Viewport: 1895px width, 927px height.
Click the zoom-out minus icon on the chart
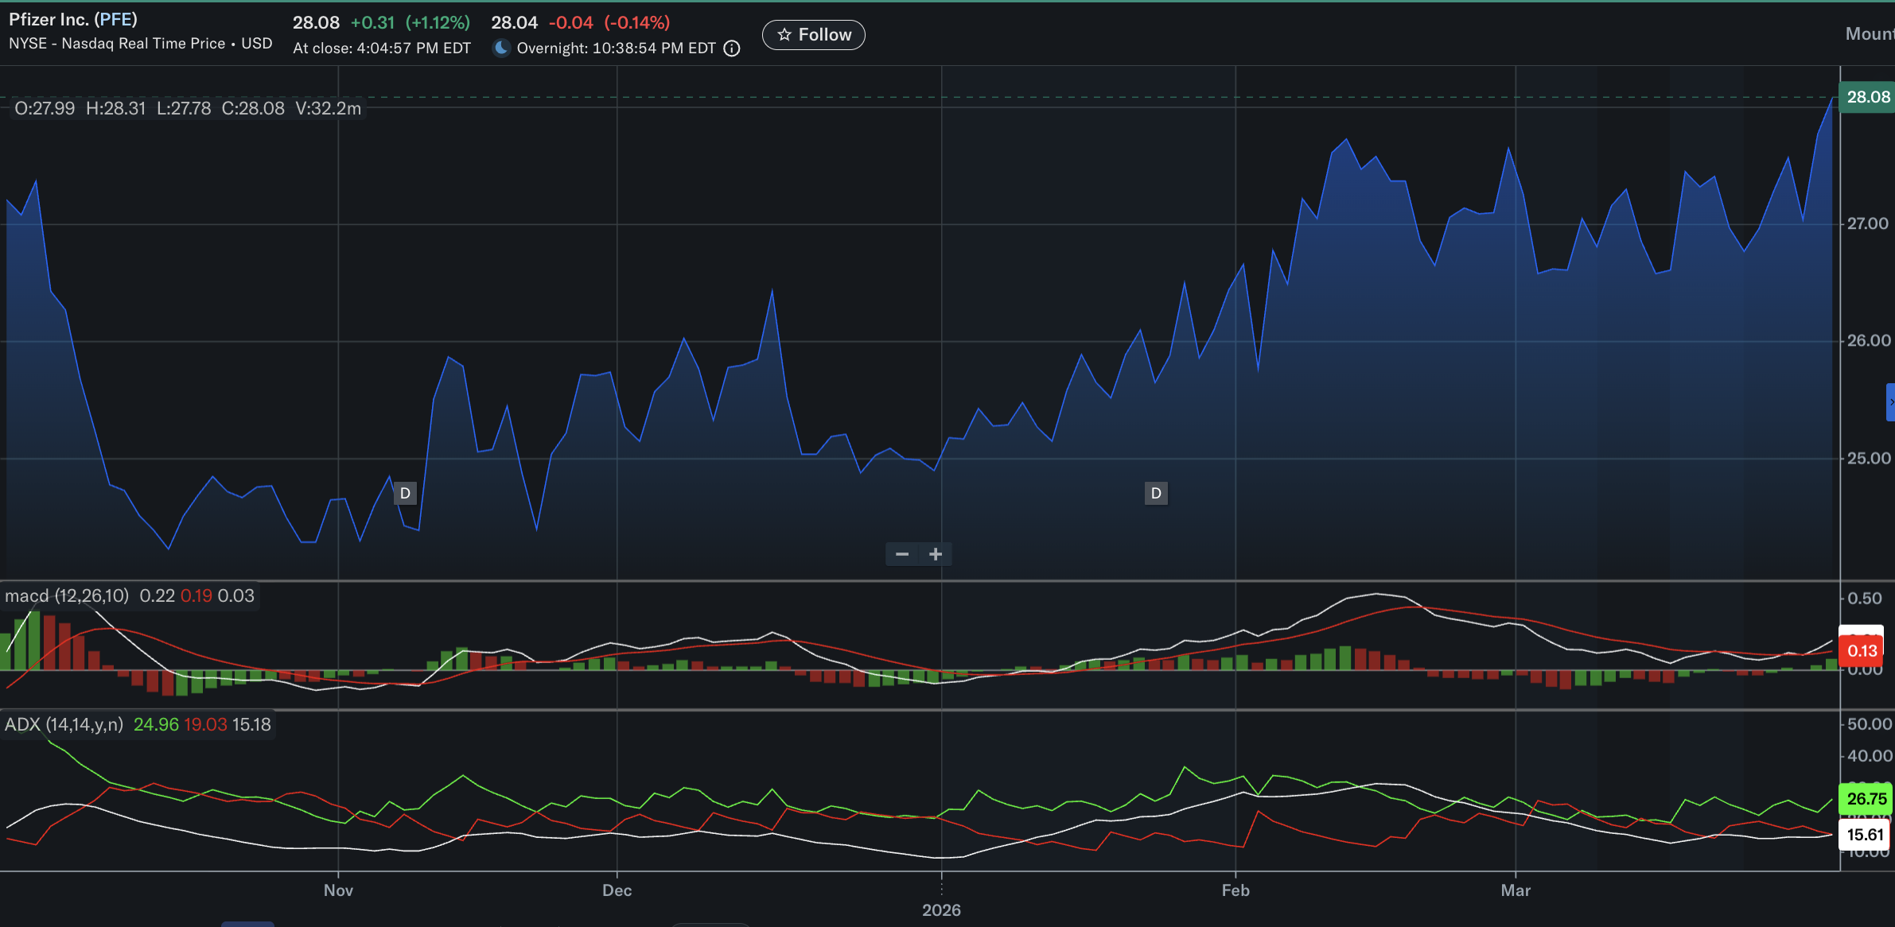point(902,553)
